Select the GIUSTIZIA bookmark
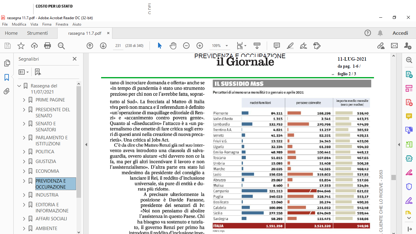416x234 pixels. (x=46, y=161)
